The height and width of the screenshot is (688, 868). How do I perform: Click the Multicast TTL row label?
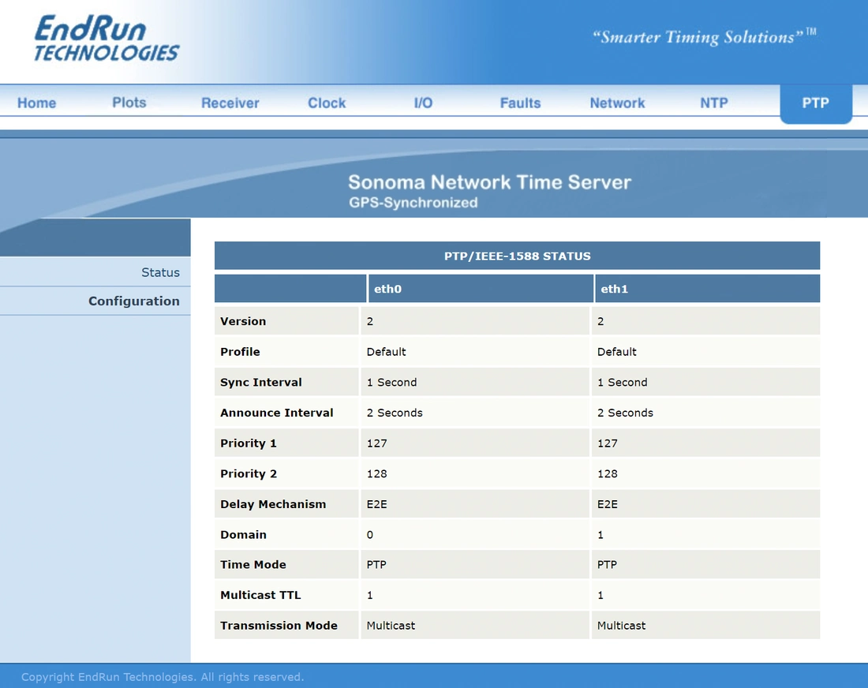(260, 595)
